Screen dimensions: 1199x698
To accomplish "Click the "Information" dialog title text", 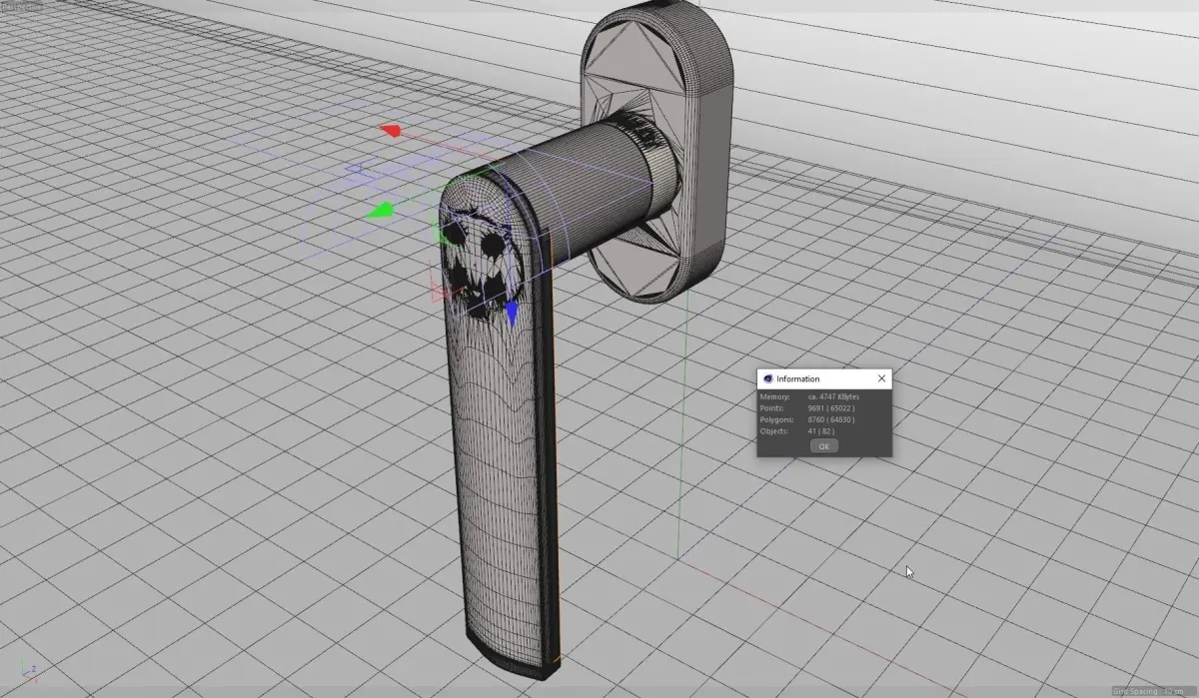I will pyautogui.click(x=797, y=379).
